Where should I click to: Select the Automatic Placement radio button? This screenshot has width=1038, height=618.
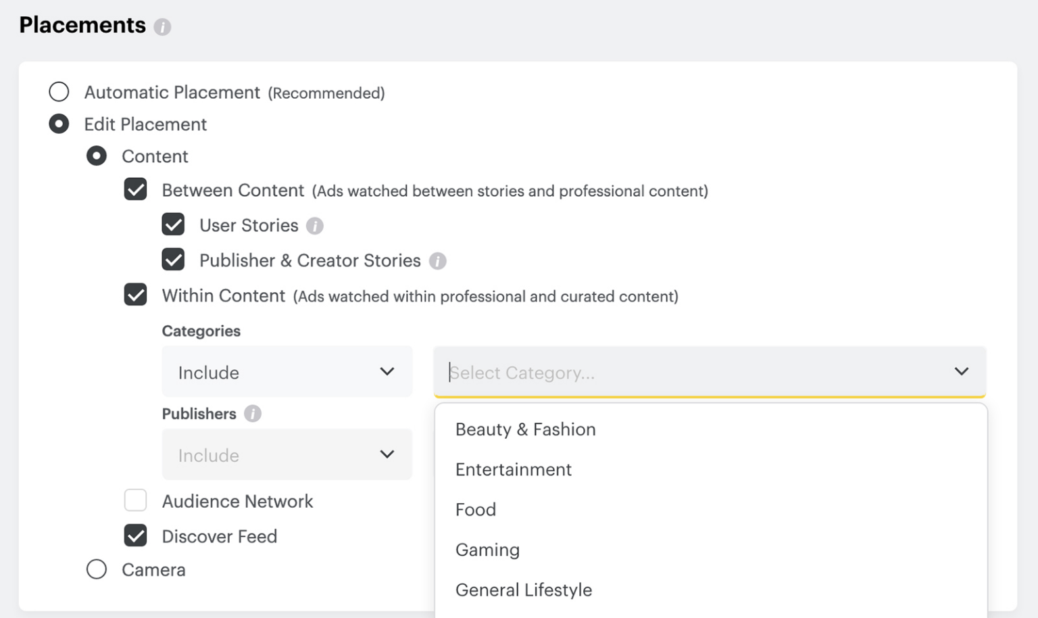pos(59,91)
